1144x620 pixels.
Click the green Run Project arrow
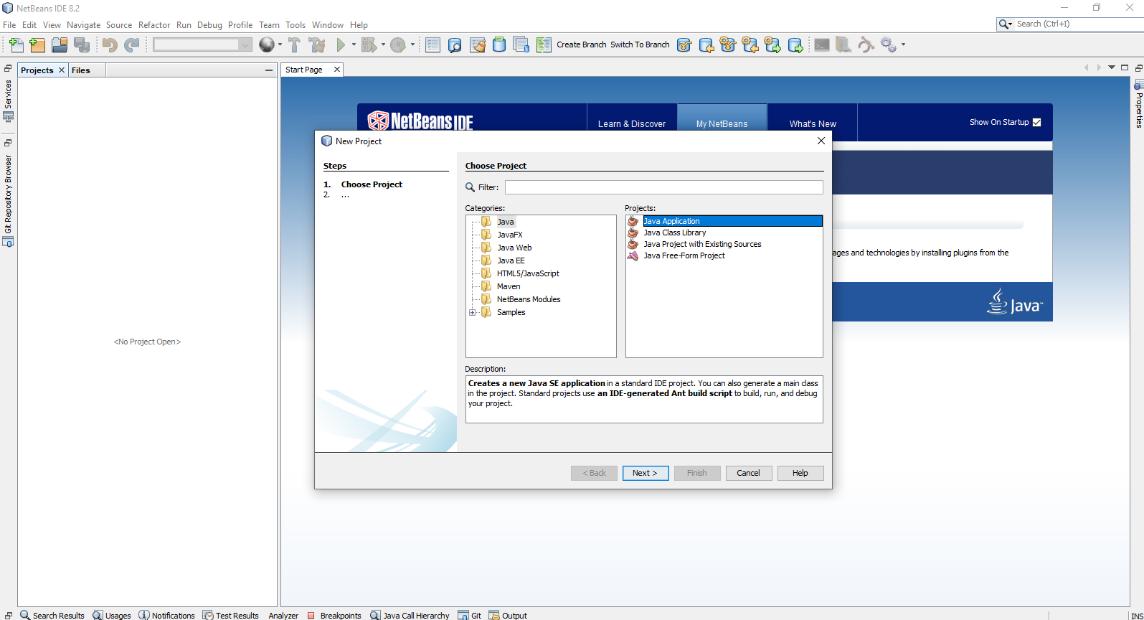[x=341, y=44]
